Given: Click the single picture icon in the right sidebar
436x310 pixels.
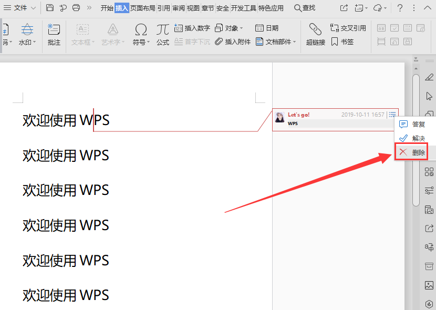Looking at the screenshot, I should coord(429,285).
